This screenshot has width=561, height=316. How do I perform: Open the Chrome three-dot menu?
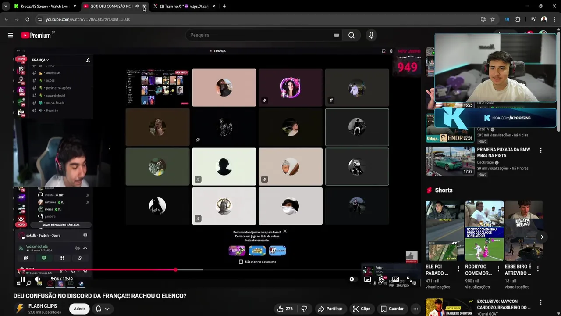coord(554,19)
